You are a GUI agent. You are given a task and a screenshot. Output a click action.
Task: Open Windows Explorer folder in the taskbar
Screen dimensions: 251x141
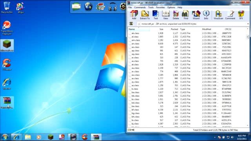(x=28, y=137)
